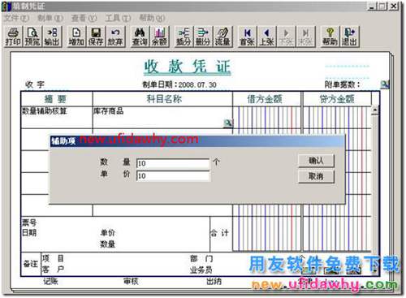Show 余额 (Balance) chart icon
The image size is (406, 298).
pos(159,37)
